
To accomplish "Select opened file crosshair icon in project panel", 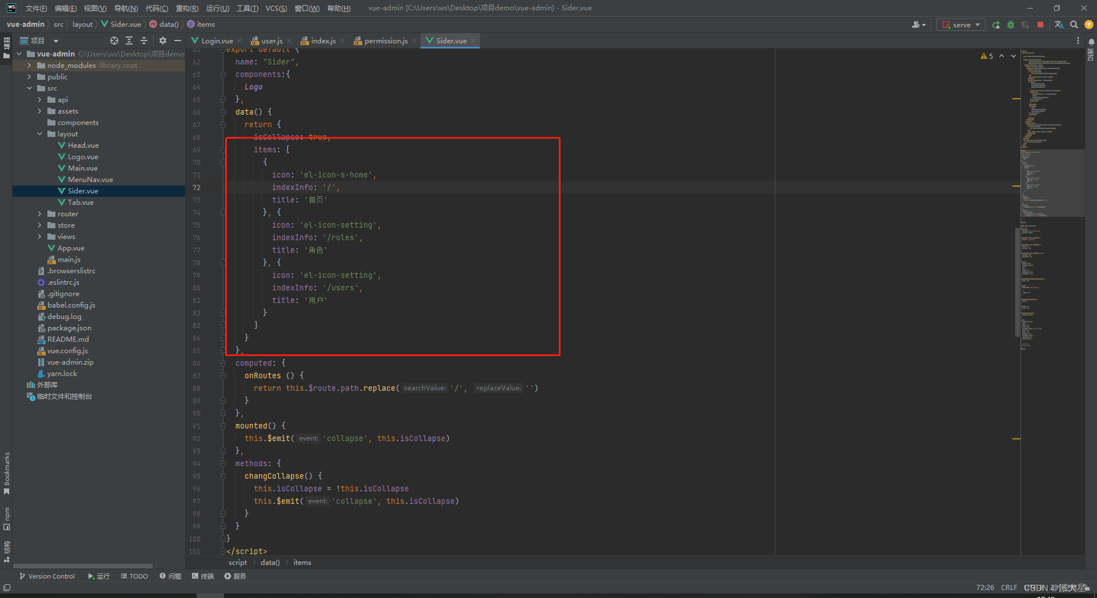I will (x=114, y=41).
